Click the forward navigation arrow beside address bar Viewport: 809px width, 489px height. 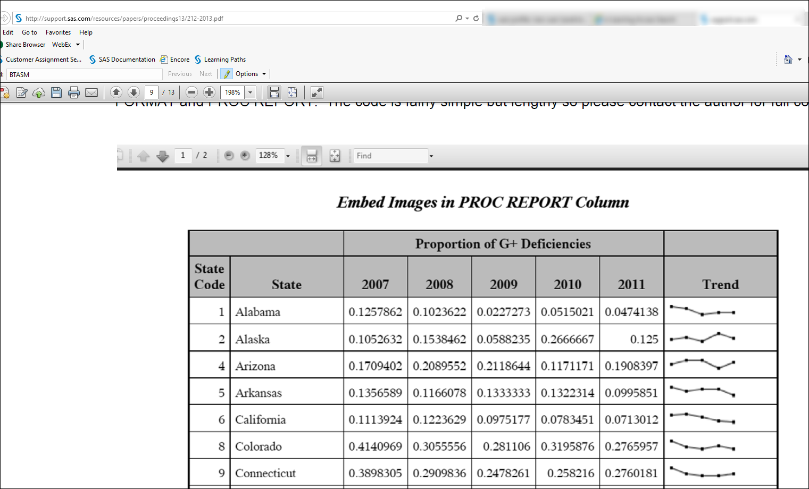click(4, 18)
